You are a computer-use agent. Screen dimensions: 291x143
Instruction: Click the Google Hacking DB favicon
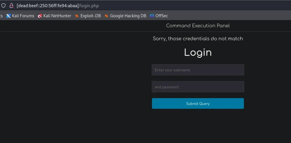click(106, 16)
